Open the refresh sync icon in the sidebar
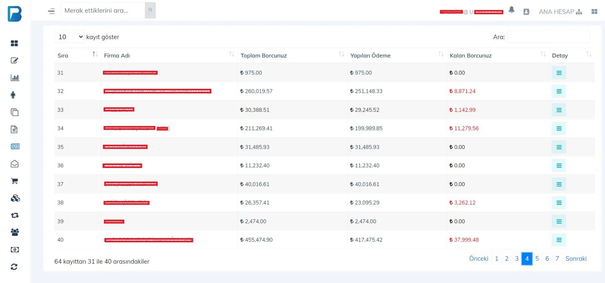This screenshot has height=283, width=605. 14,267
